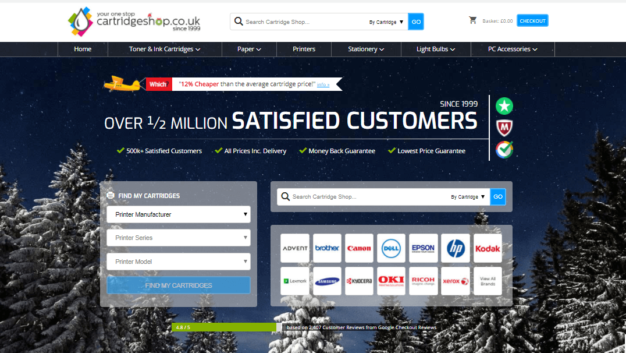
Task: Click the 'Money Back Guarantee' text
Action: pyautogui.click(x=342, y=151)
